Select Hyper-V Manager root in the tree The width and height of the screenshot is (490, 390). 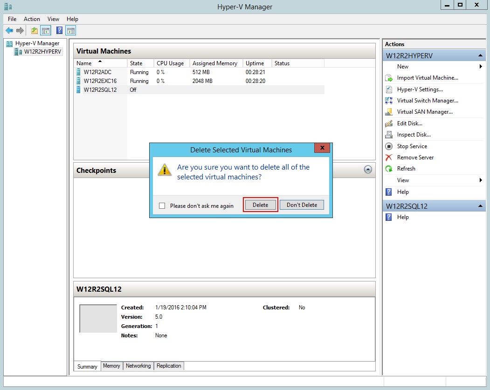click(37, 43)
